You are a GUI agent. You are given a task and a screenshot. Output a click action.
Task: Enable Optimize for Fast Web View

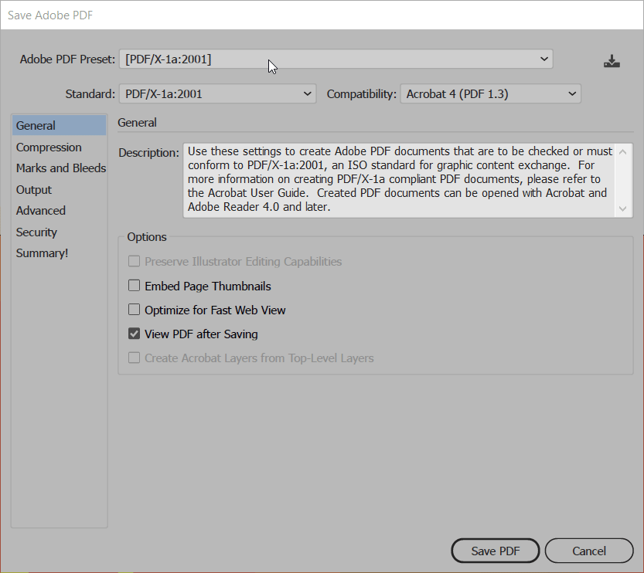134,310
